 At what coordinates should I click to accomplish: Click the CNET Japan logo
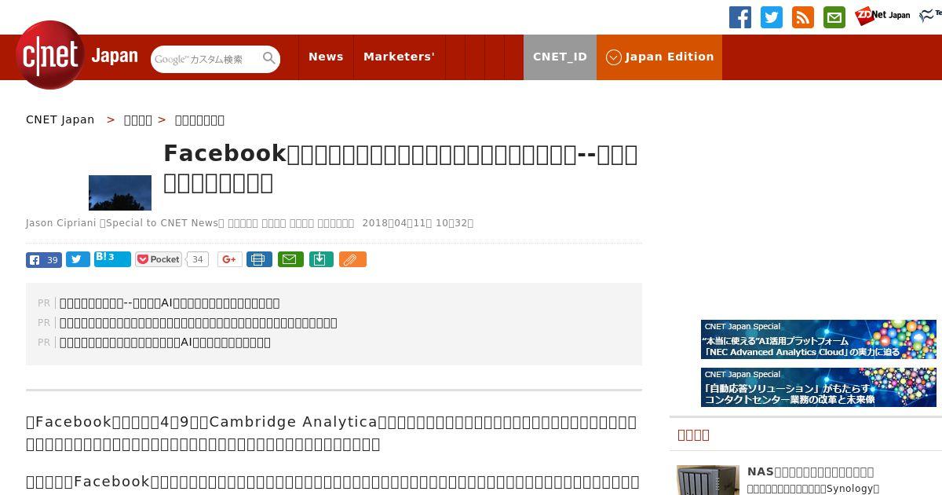(x=76, y=56)
